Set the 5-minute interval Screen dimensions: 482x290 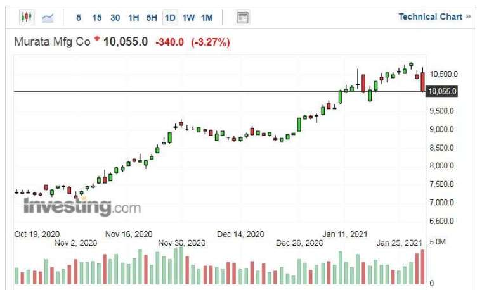pyautogui.click(x=79, y=18)
